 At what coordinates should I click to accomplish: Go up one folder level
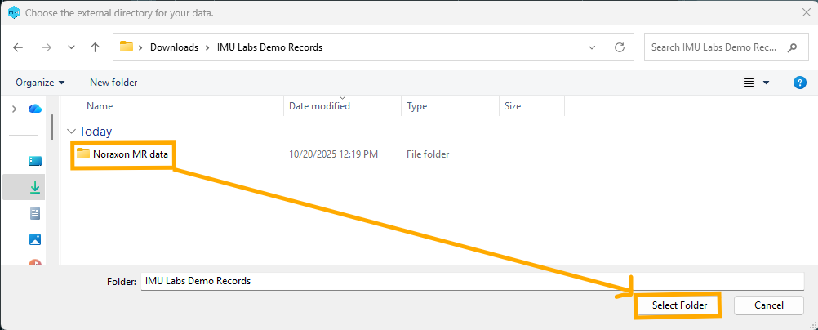95,47
